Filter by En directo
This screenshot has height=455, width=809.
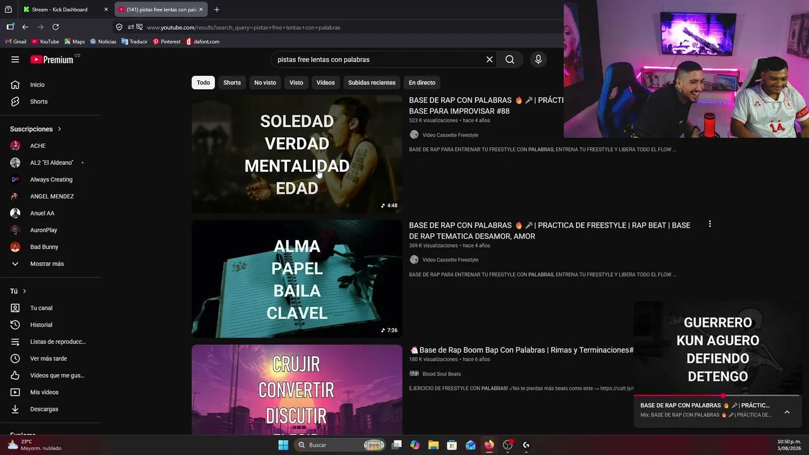pos(422,83)
